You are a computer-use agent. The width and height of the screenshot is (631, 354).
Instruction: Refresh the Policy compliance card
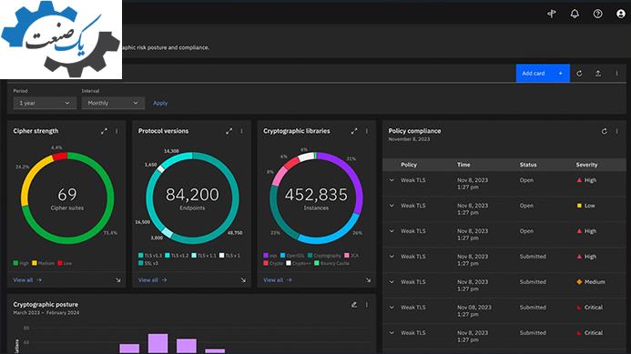pos(604,132)
